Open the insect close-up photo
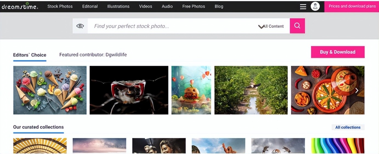Image resolution: width=379 pixels, height=154 pixels. (129, 90)
